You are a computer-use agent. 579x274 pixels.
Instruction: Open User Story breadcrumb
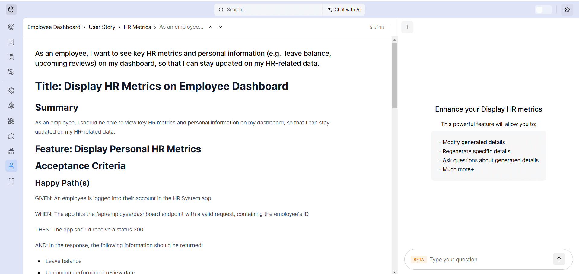click(x=102, y=27)
